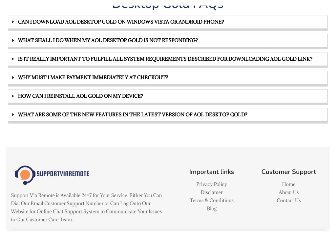This screenshot has width=336, height=237.
Task: Open the About Us link
Action: click(288, 192)
